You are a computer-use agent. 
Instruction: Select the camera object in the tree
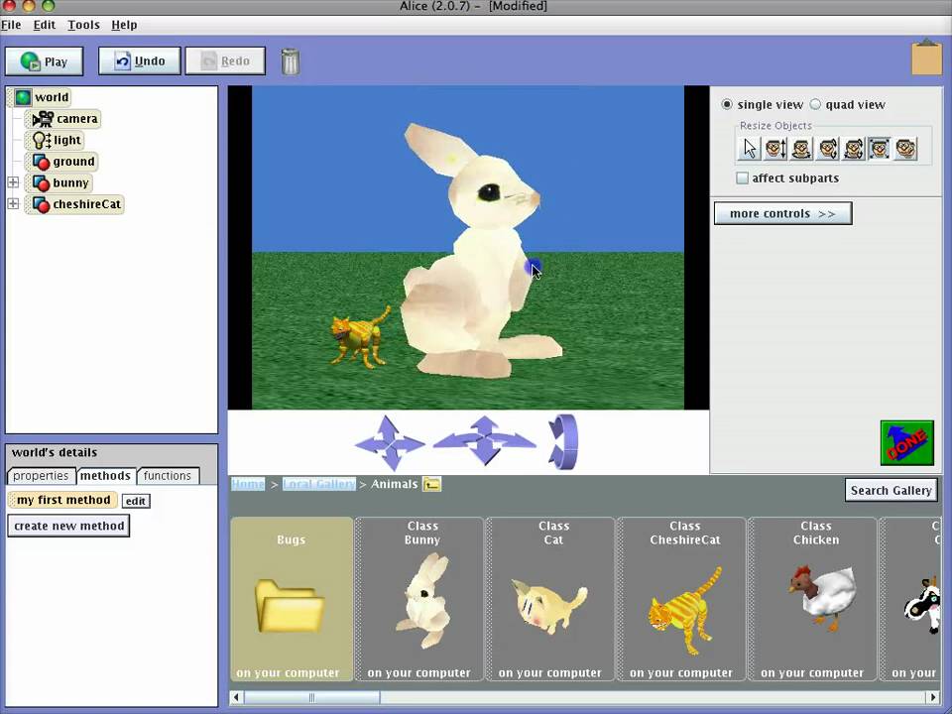65,118
